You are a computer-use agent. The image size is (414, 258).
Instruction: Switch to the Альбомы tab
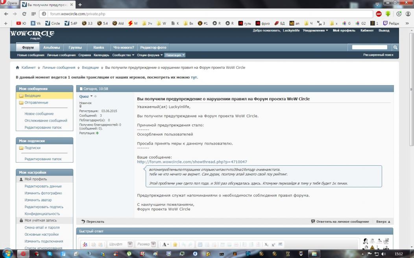52,48
